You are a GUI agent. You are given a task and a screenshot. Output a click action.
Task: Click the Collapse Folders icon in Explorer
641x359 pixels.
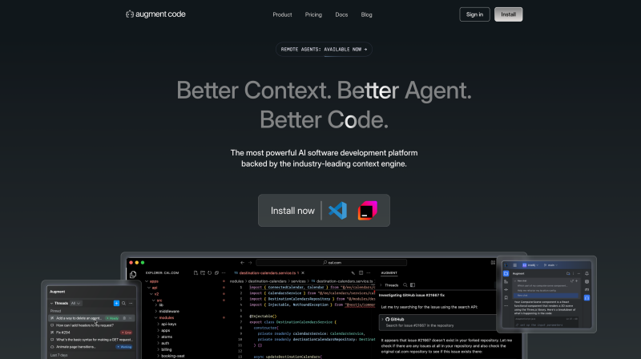coord(216,273)
